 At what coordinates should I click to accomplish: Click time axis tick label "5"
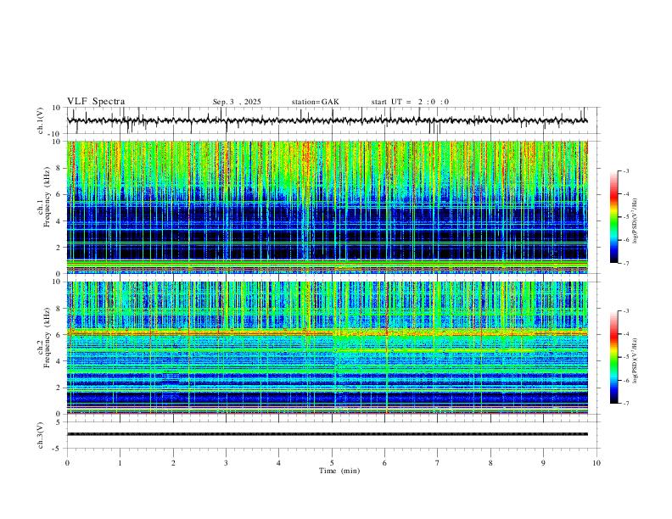point(332,463)
